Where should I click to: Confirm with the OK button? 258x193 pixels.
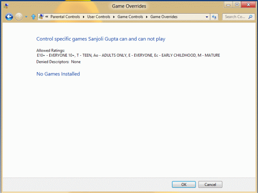(184, 185)
